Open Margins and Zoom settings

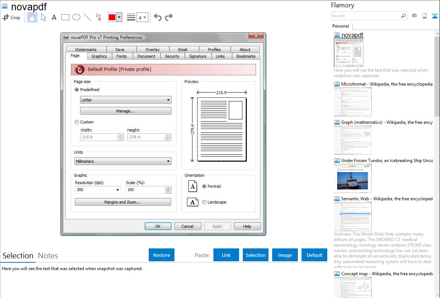pos(123,202)
